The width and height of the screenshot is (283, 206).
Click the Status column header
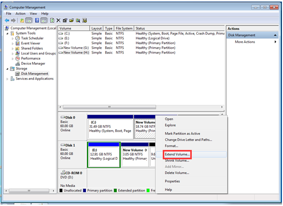[179, 29]
